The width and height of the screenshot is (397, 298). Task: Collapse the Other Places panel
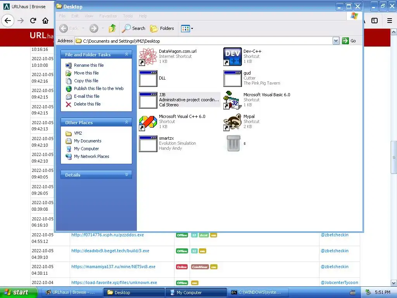[127, 122]
